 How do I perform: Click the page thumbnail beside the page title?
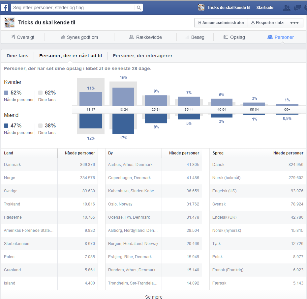[9, 23]
